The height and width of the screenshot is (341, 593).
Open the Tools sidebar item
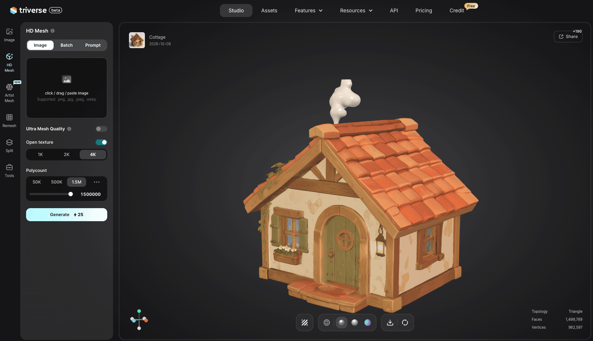[x=9, y=170]
